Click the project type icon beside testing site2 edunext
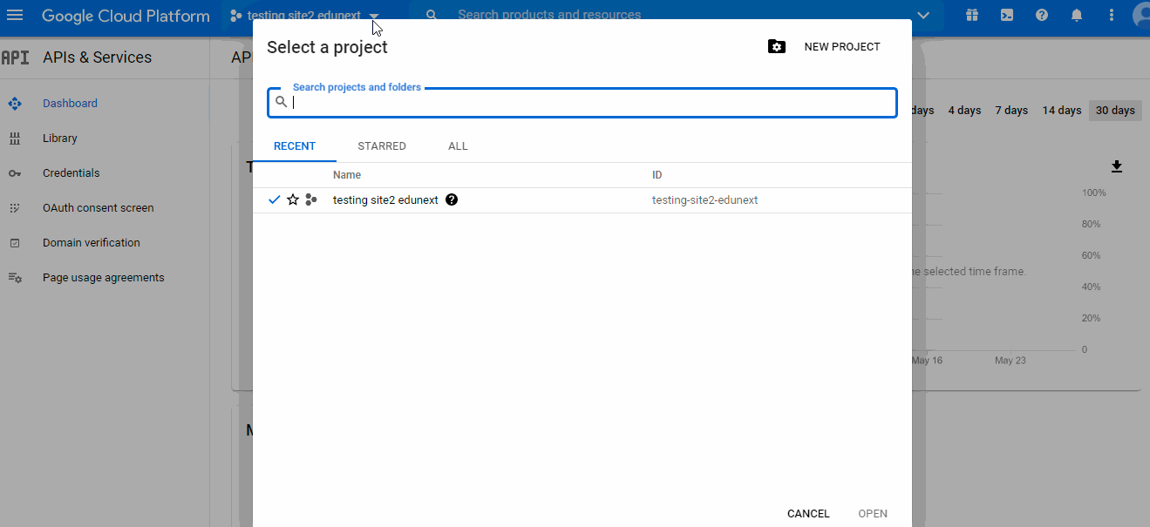The image size is (1150, 527). point(311,199)
